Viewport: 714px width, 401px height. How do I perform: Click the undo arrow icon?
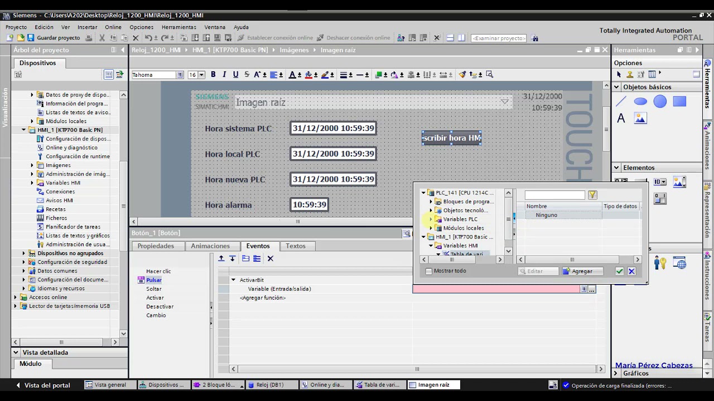click(x=148, y=38)
